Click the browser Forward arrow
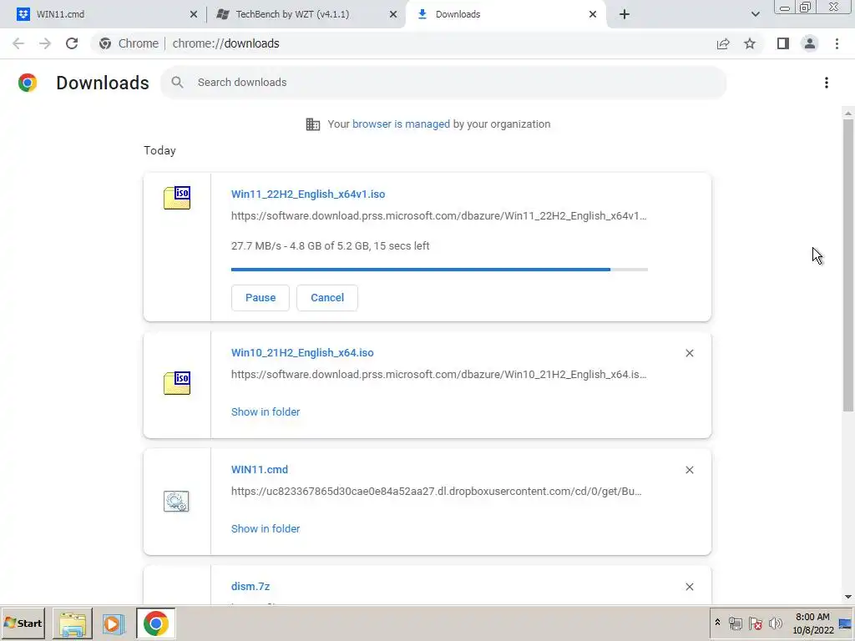855x641 pixels. click(x=45, y=43)
